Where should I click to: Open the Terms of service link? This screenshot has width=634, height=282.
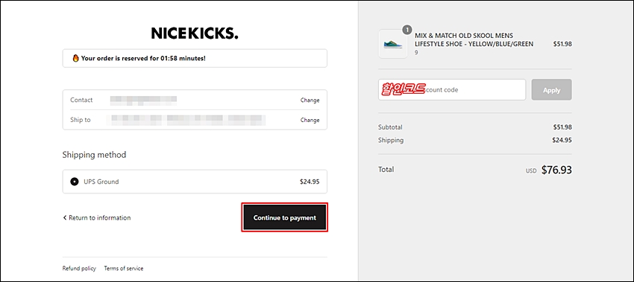pyautogui.click(x=124, y=269)
